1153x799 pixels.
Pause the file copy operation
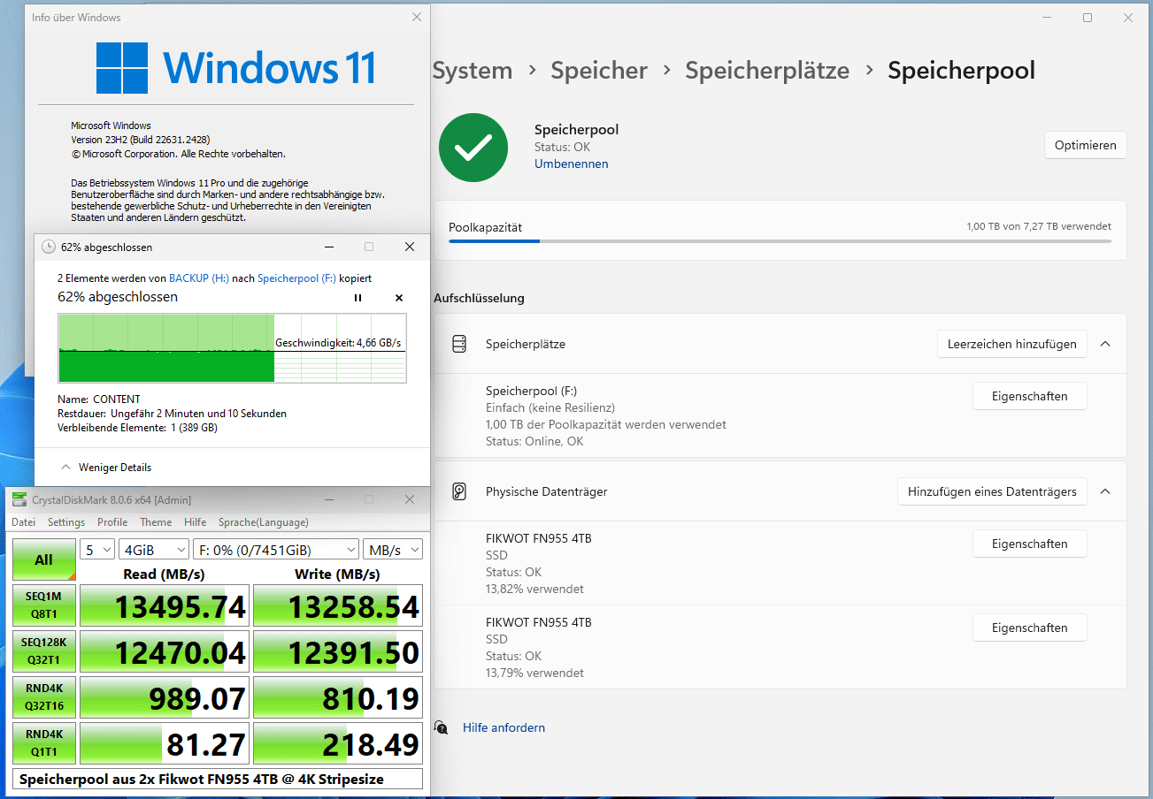(x=357, y=298)
